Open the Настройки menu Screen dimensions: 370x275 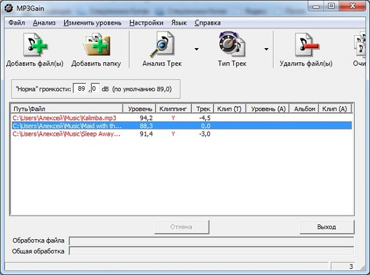(x=146, y=23)
